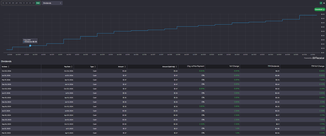
Task: Select the 6M time range
Action: [x=17, y=3]
